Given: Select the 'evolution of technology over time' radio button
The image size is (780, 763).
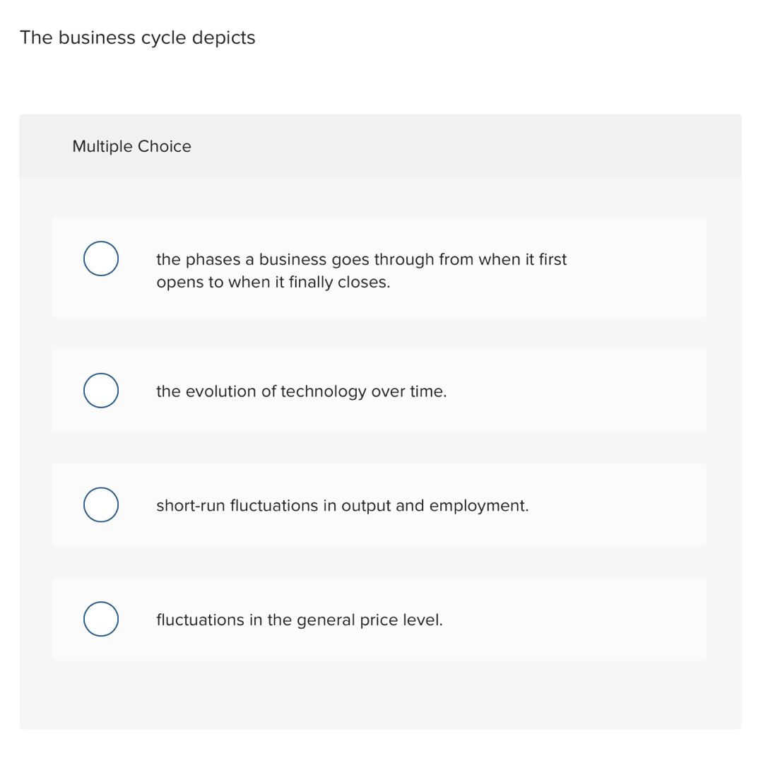Looking at the screenshot, I should click(101, 391).
